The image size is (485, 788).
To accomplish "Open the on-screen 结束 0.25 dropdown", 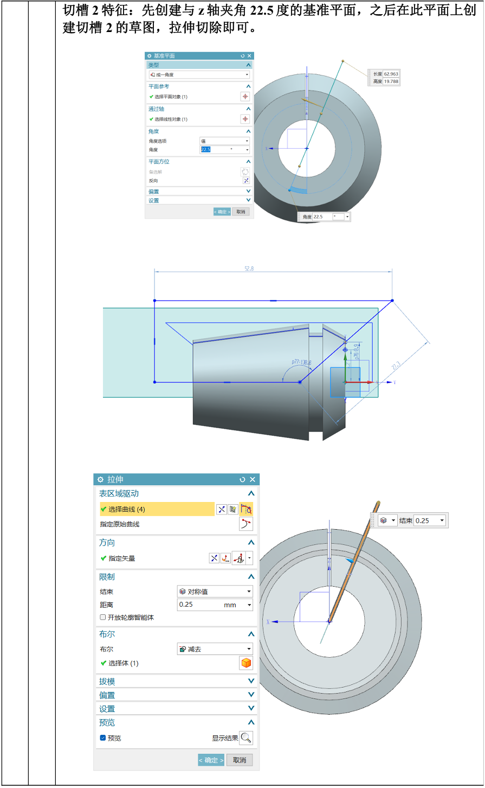I will click(x=442, y=520).
